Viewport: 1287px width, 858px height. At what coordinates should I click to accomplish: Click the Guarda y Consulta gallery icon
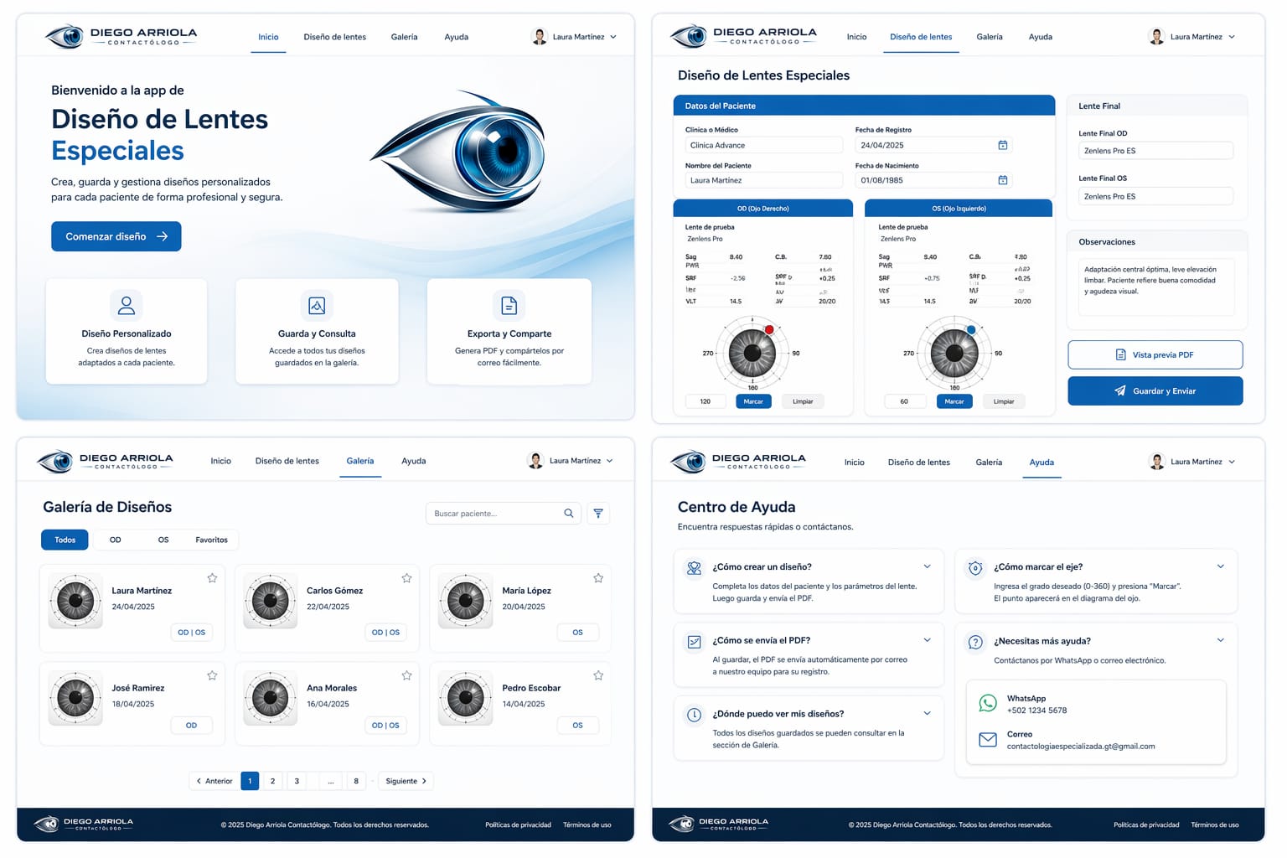point(317,306)
